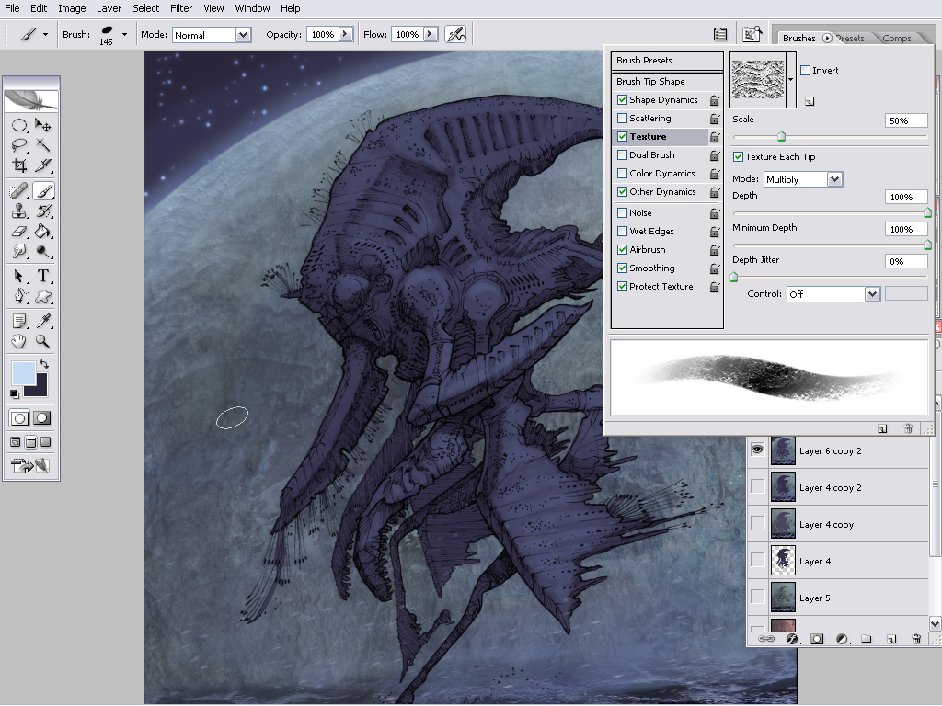
Task: Turn on Color Dynamics
Action: tap(623, 174)
